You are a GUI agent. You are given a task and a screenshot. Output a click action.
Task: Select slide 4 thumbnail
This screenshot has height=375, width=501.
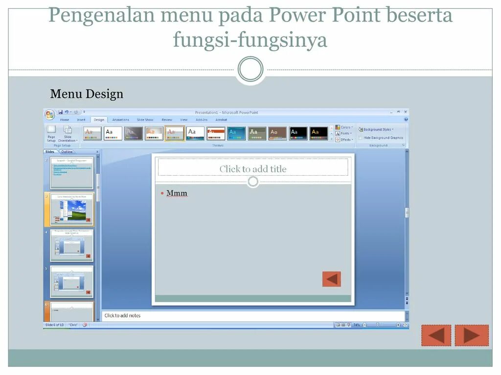[71, 246]
